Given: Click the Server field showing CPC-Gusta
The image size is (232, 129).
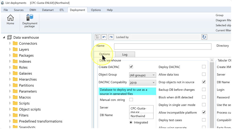Looking at the screenshot, I should pyautogui.click(x=141, y=109).
